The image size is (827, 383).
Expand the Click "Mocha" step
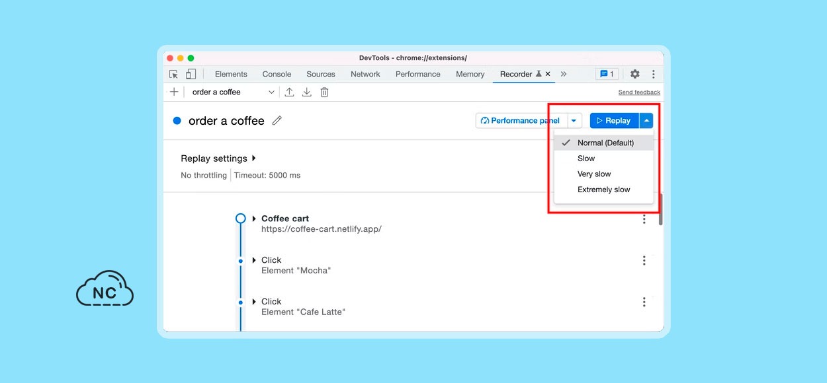(x=254, y=260)
